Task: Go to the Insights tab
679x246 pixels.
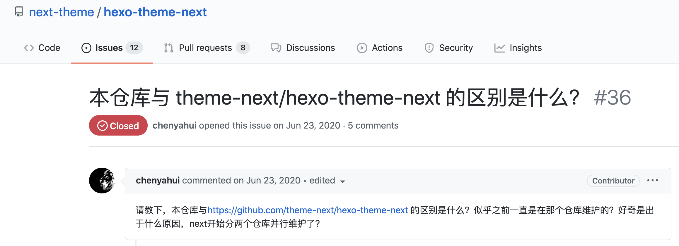Action: point(526,48)
